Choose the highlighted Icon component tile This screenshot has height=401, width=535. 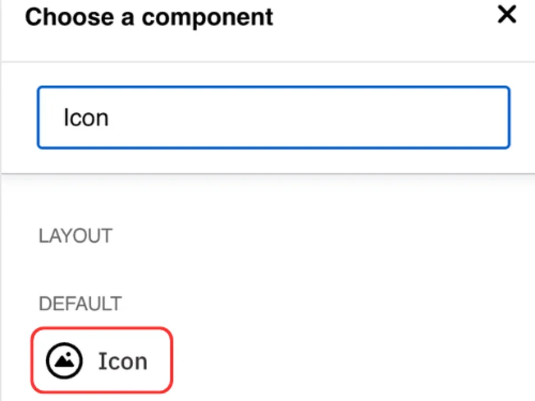(101, 360)
